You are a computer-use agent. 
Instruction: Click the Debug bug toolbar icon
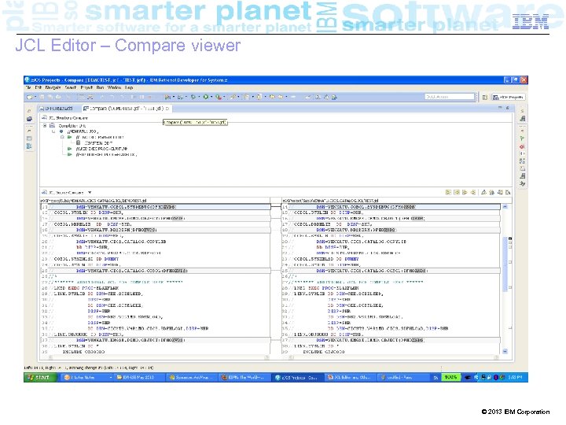click(193, 97)
